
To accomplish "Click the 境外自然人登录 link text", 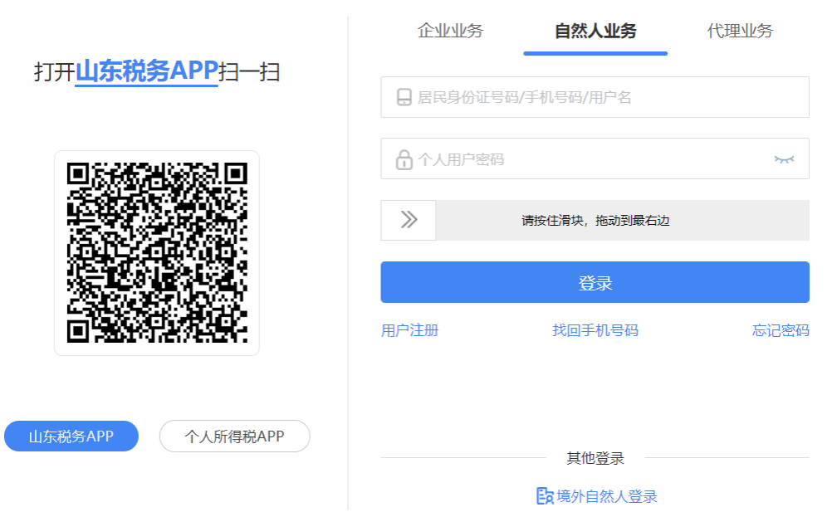I will pyautogui.click(x=606, y=496).
